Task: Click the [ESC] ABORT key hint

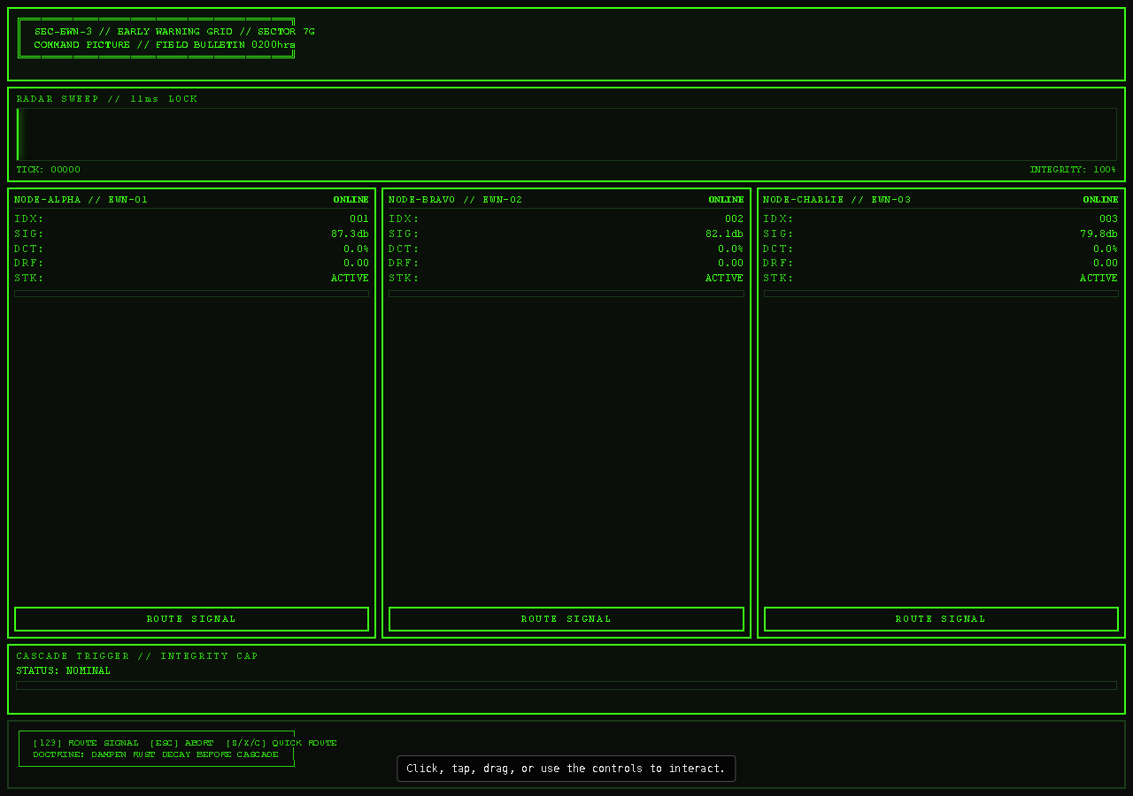Action: (181, 744)
